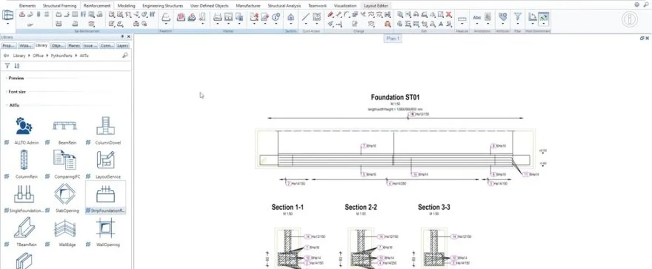652x269 pixels.
Task: Choose the ColumnRein library part
Action: [24, 164]
